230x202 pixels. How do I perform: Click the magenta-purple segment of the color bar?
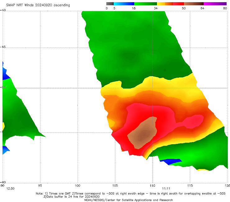coord(215,4)
